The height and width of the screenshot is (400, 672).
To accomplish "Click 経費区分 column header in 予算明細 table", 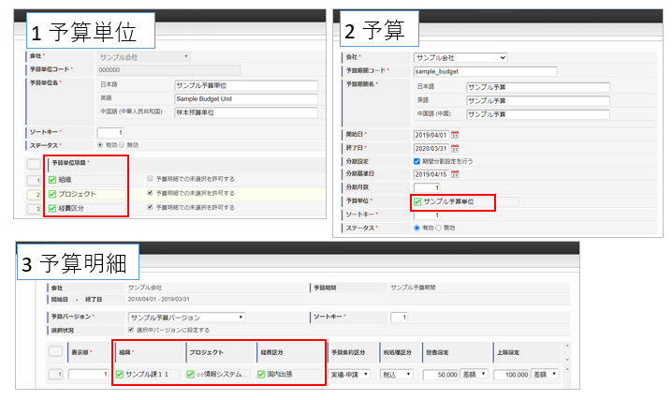I will pos(291,352).
